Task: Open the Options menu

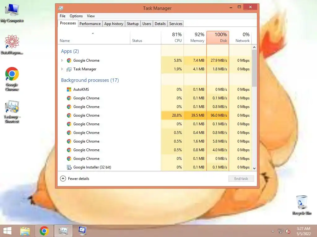Action: point(76,16)
